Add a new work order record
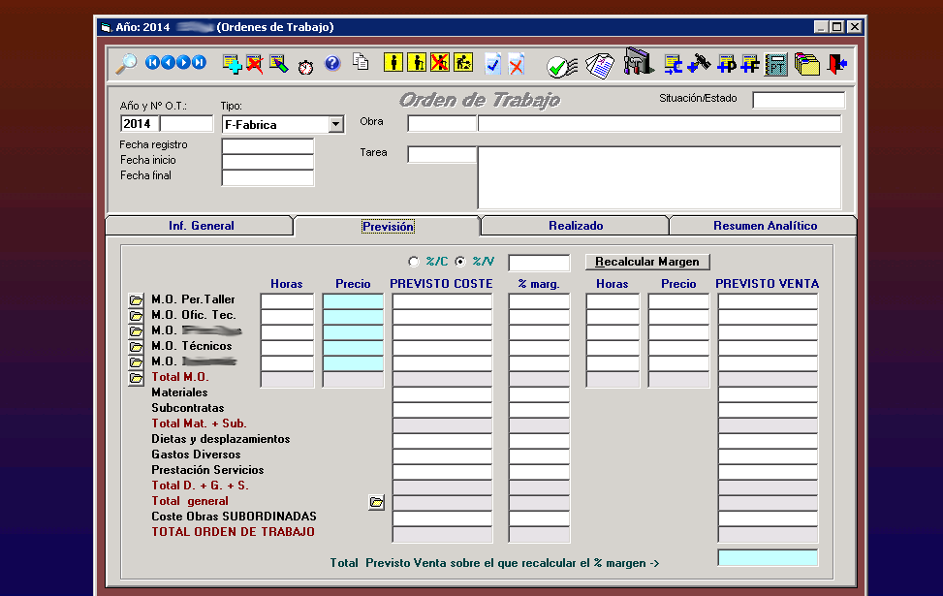This screenshot has height=596, width=943. (233, 64)
